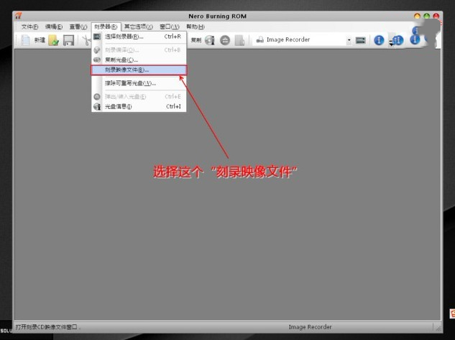Viewport: 455px width, 340px height.
Task: Click the choose recorder icon right of dropdown
Action: (x=360, y=40)
